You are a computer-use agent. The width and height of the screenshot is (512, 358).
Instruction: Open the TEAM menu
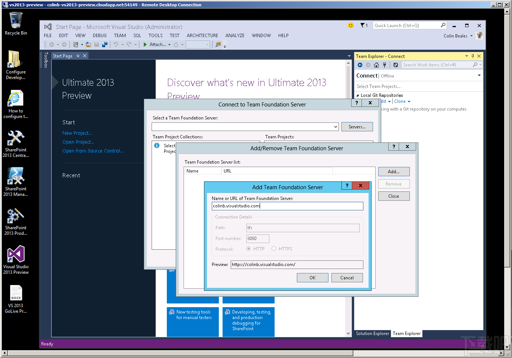(120, 35)
